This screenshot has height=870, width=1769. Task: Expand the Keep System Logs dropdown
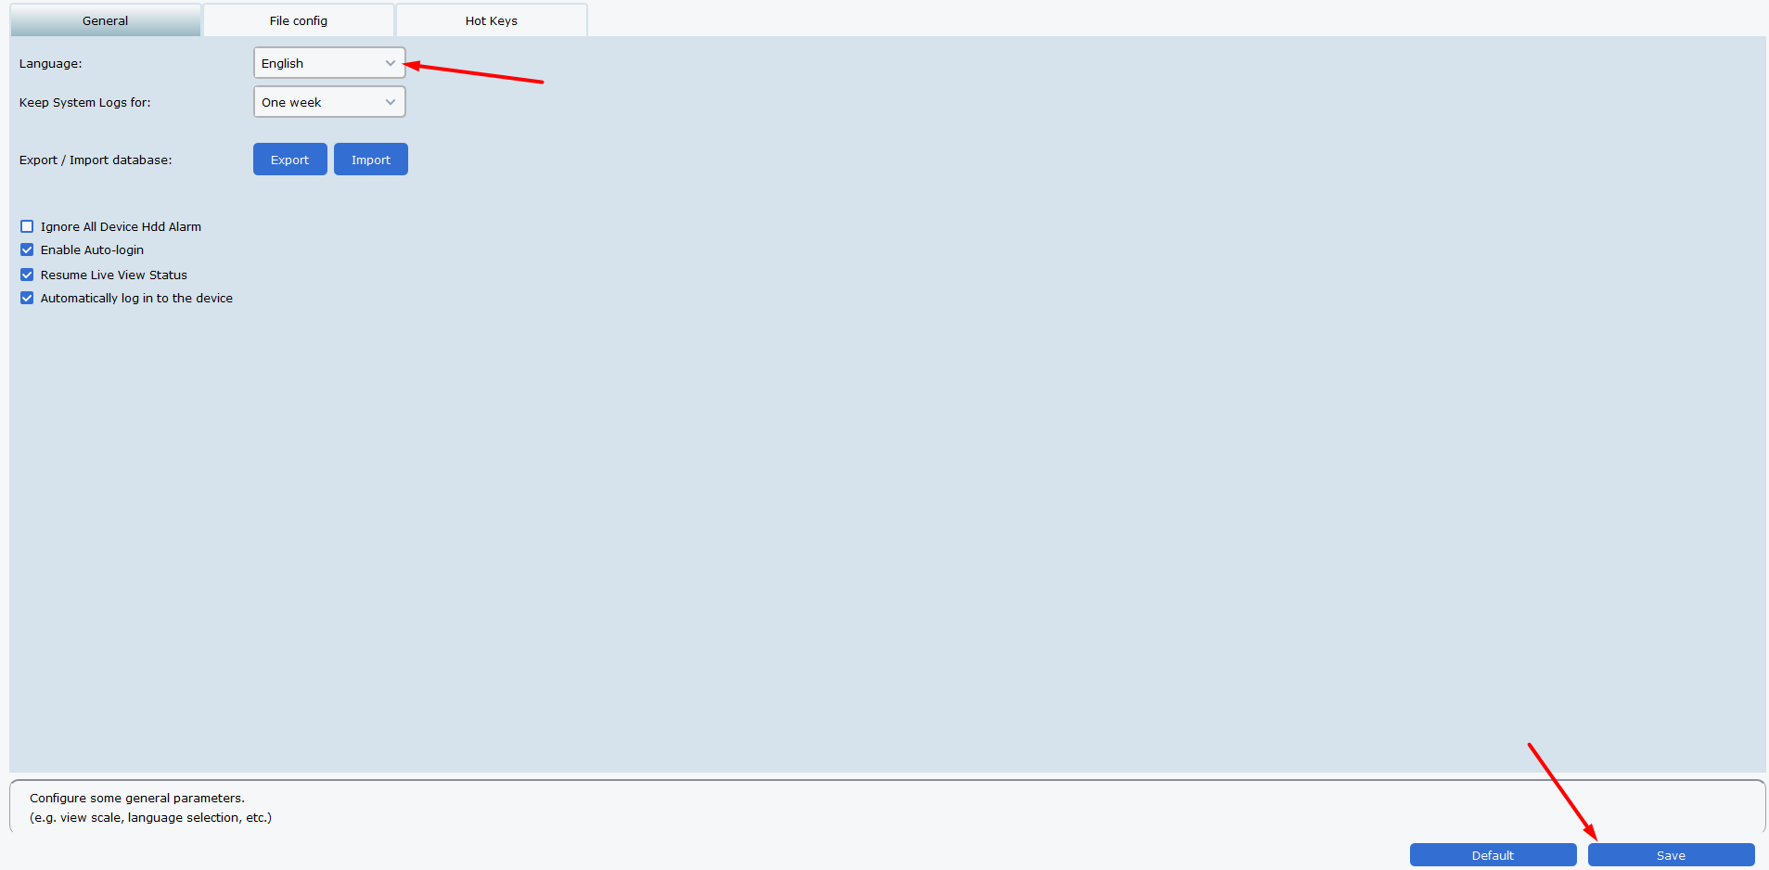click(329, 102)
